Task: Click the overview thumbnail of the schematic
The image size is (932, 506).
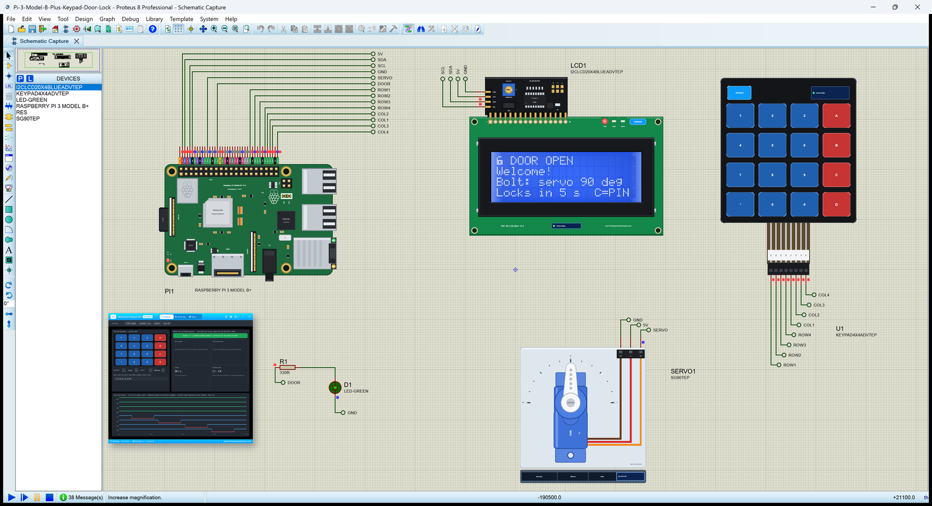Action: click(x=59, y=60)
